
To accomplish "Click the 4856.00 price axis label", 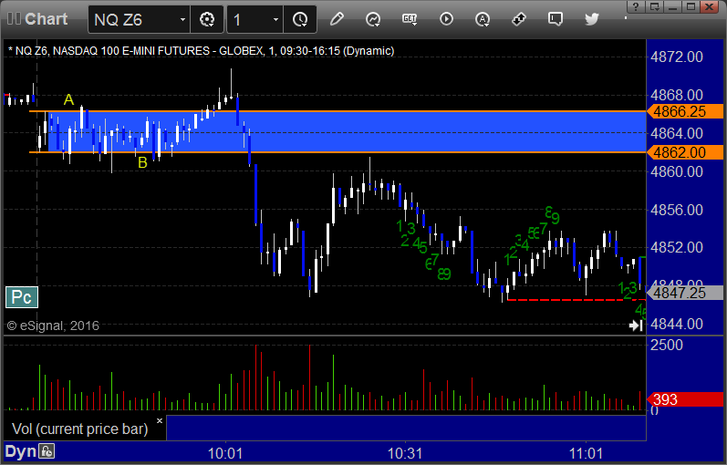I will (677, 210).
